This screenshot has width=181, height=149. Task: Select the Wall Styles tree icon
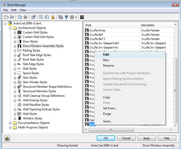click(x=19, y=114)
